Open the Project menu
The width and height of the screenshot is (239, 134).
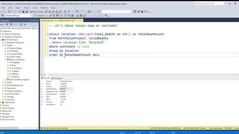click(x=27, y=8)
